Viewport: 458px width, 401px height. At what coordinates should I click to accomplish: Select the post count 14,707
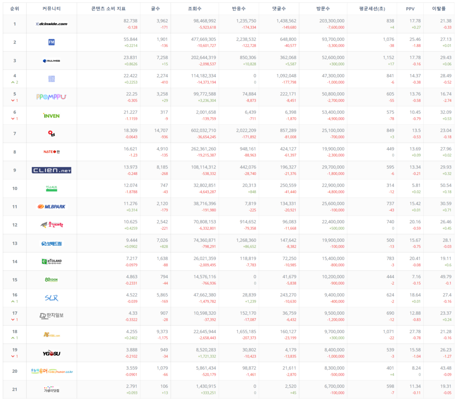tap(161, 130)
